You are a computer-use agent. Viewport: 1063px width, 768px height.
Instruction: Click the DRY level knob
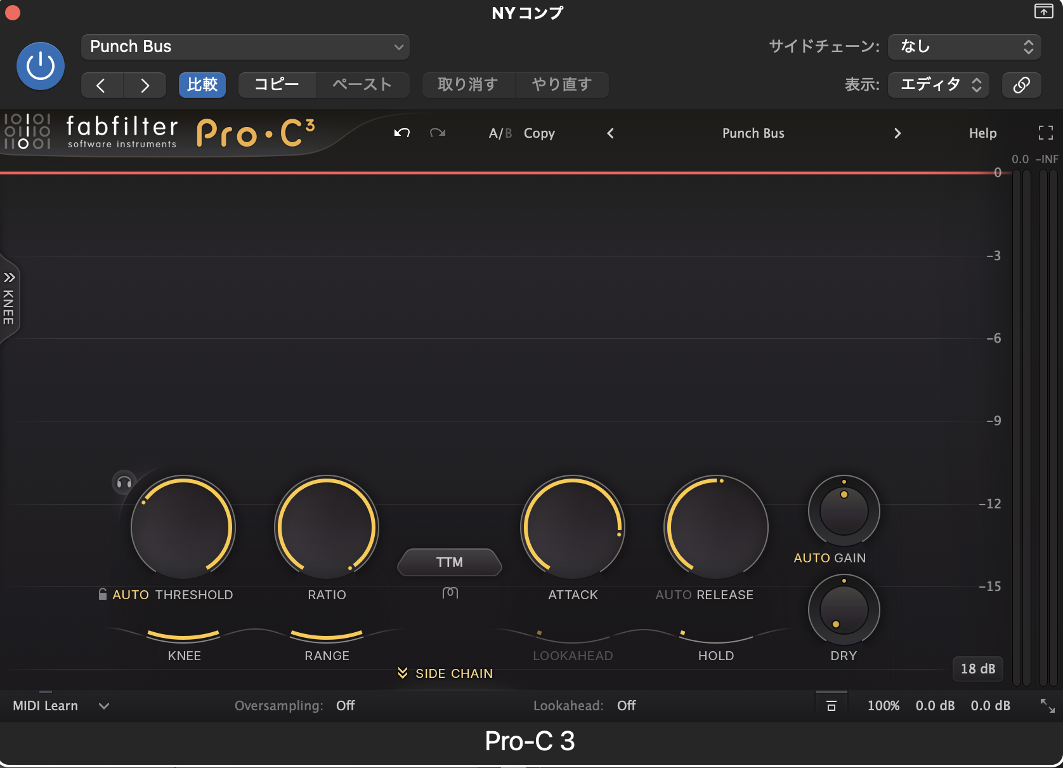coord(844,610)
